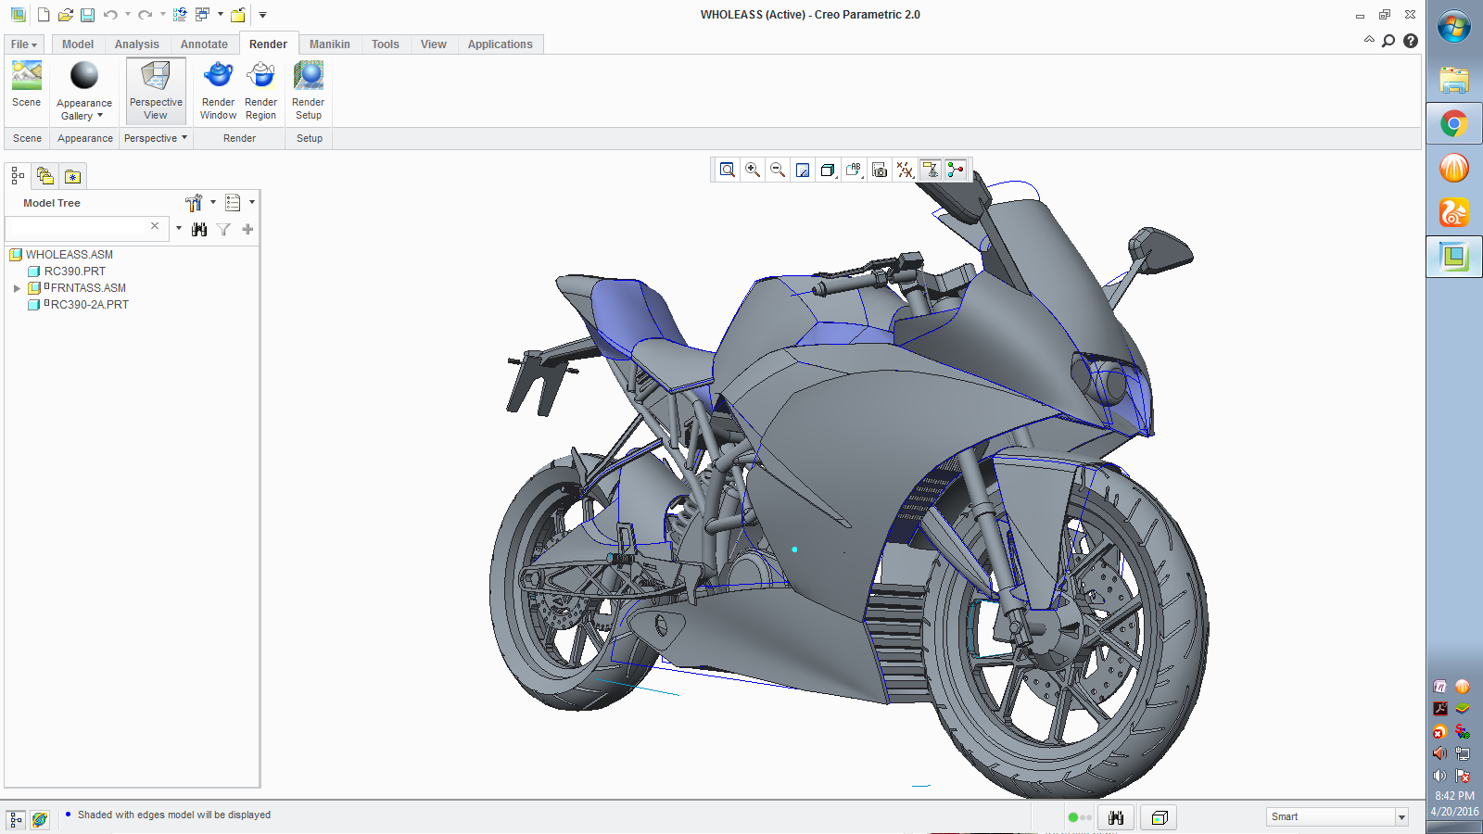This screenshot has height=834, width=1483.
Task: Toggle the navigator pane icon in status bar
Action: point(16,819)
